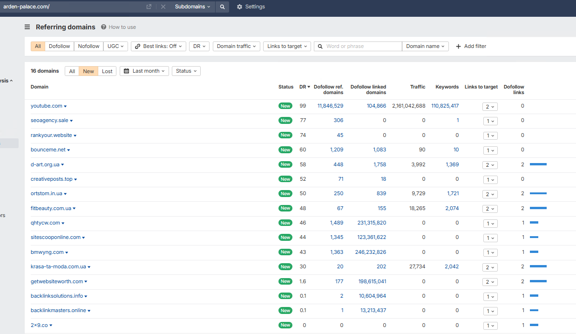Image resolution: width=576 pixels, height=334 pixels.
Task: Open the seoagency.sale domain link
Action: (x=49, y=121)
